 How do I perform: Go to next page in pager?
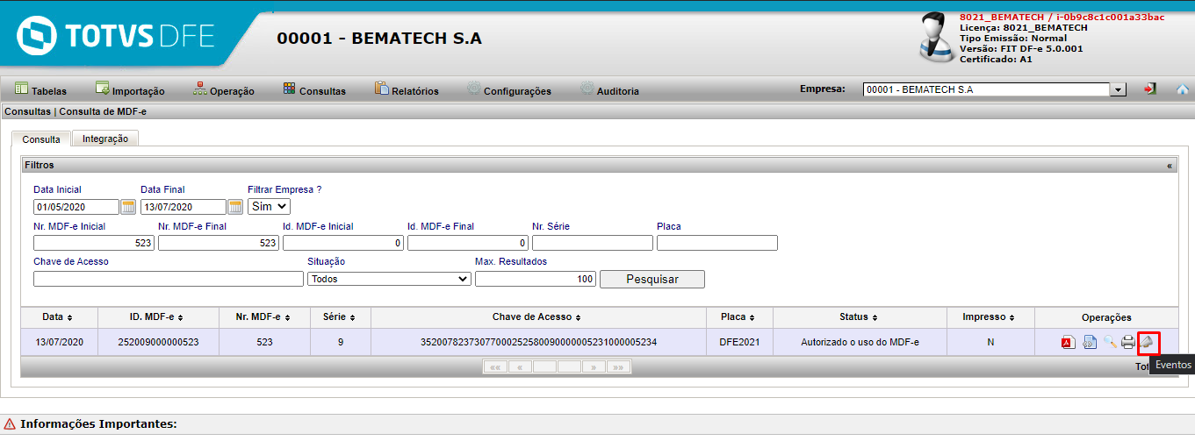(x=594, y=366)
